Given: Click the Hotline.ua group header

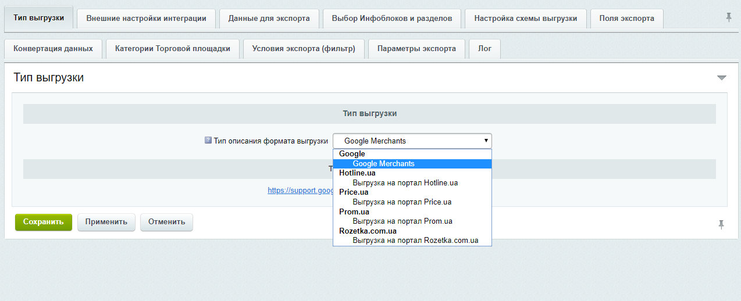Looking at the screenshot, I should point(357,173).
